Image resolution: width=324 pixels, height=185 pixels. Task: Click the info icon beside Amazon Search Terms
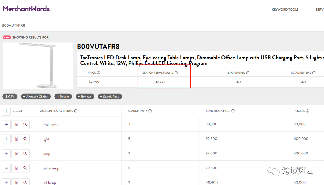point(76,111)
